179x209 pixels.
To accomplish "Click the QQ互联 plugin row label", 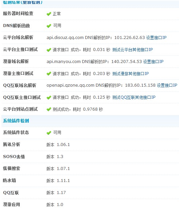I will click(11, 193).
